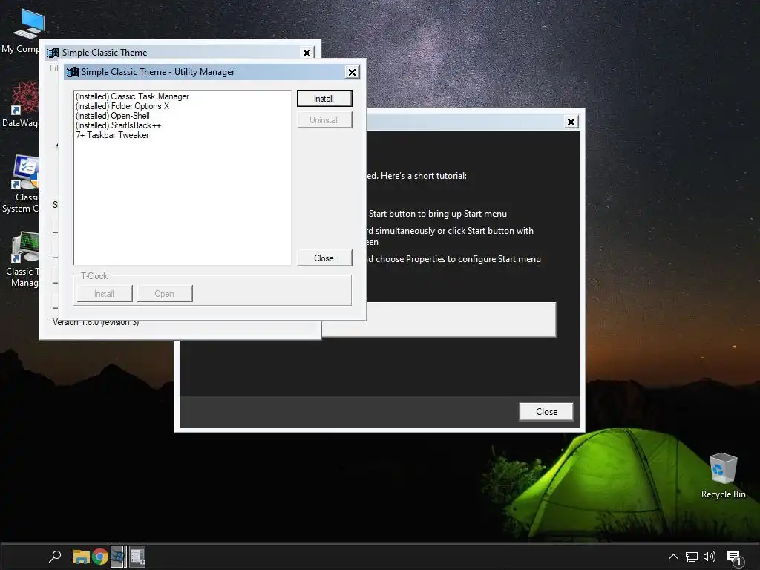Switch to the Simple Classic Theme taskbar item

118,557
